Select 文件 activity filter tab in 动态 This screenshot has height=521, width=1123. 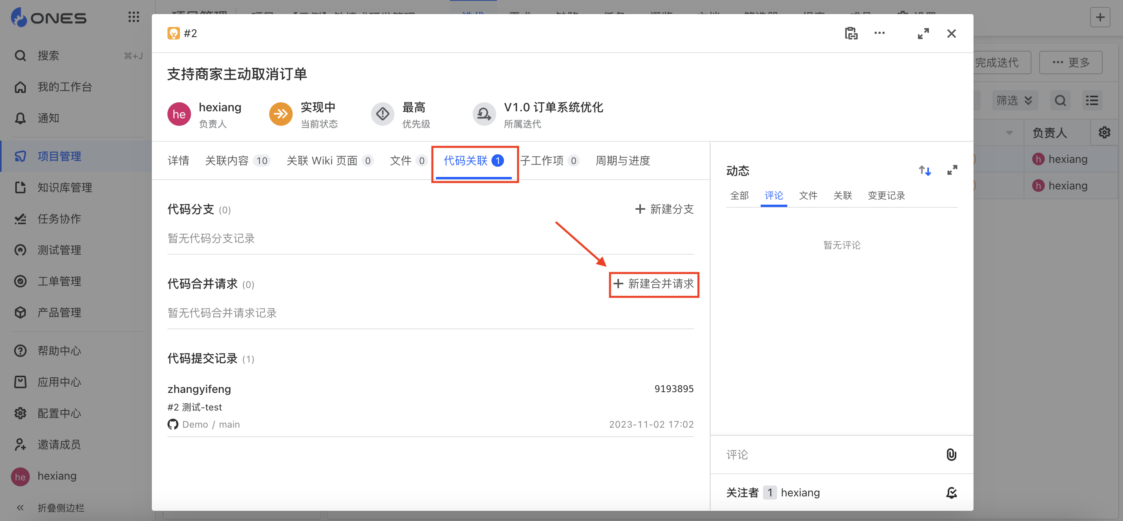tap(808, 195)
